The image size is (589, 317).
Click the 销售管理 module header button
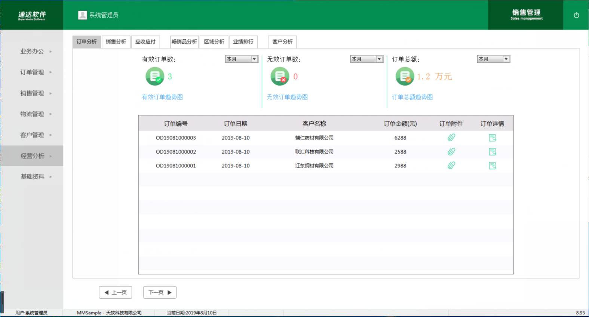[x=526, y=15]
